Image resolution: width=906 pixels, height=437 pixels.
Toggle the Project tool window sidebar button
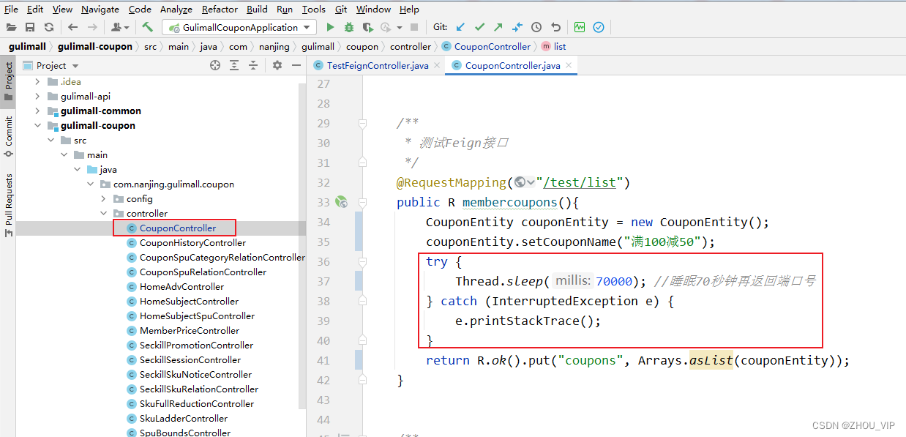click(8, 82)
